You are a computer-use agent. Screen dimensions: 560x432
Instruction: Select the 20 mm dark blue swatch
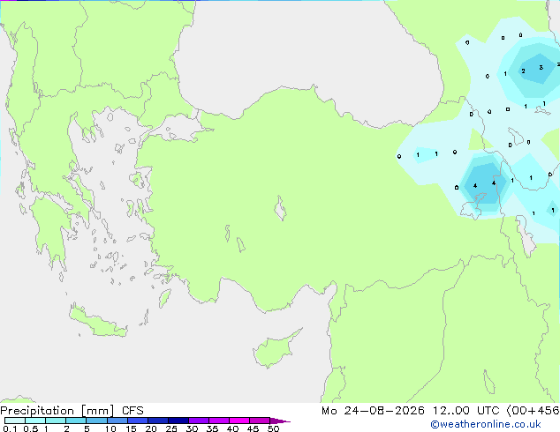(x=157, y=421)
